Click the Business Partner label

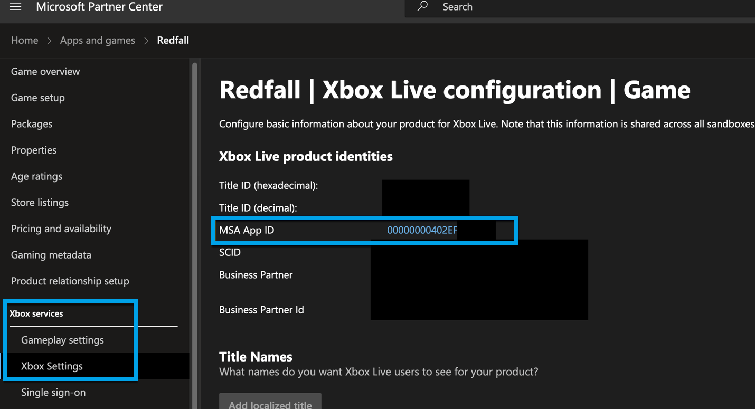click(x=256, y=275)
